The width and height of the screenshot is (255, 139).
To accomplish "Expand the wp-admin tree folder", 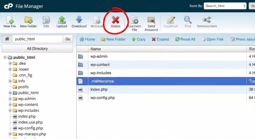I will point(10,99).
